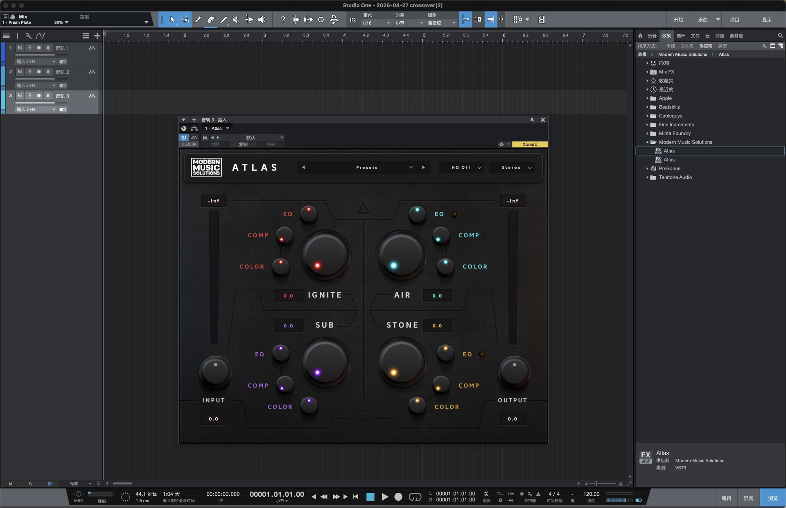Open the 1/16 quantize dropdown

coord(376,23)
